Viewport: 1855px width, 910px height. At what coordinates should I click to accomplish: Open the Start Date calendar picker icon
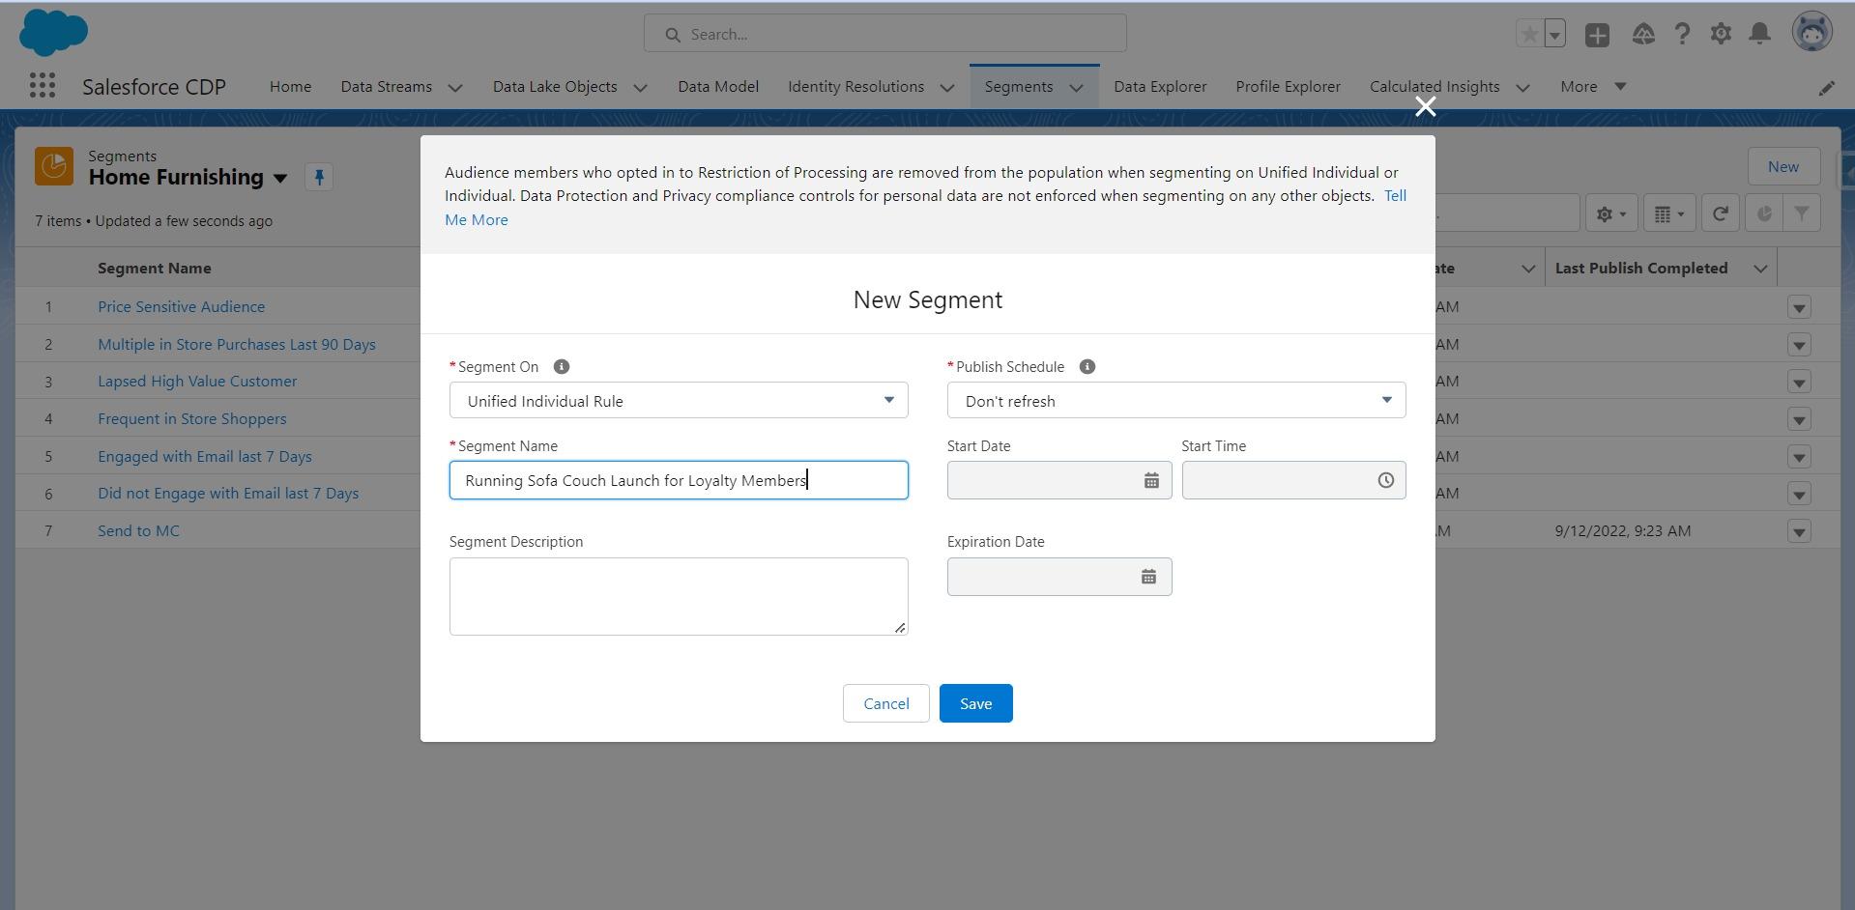[1151, 480]
